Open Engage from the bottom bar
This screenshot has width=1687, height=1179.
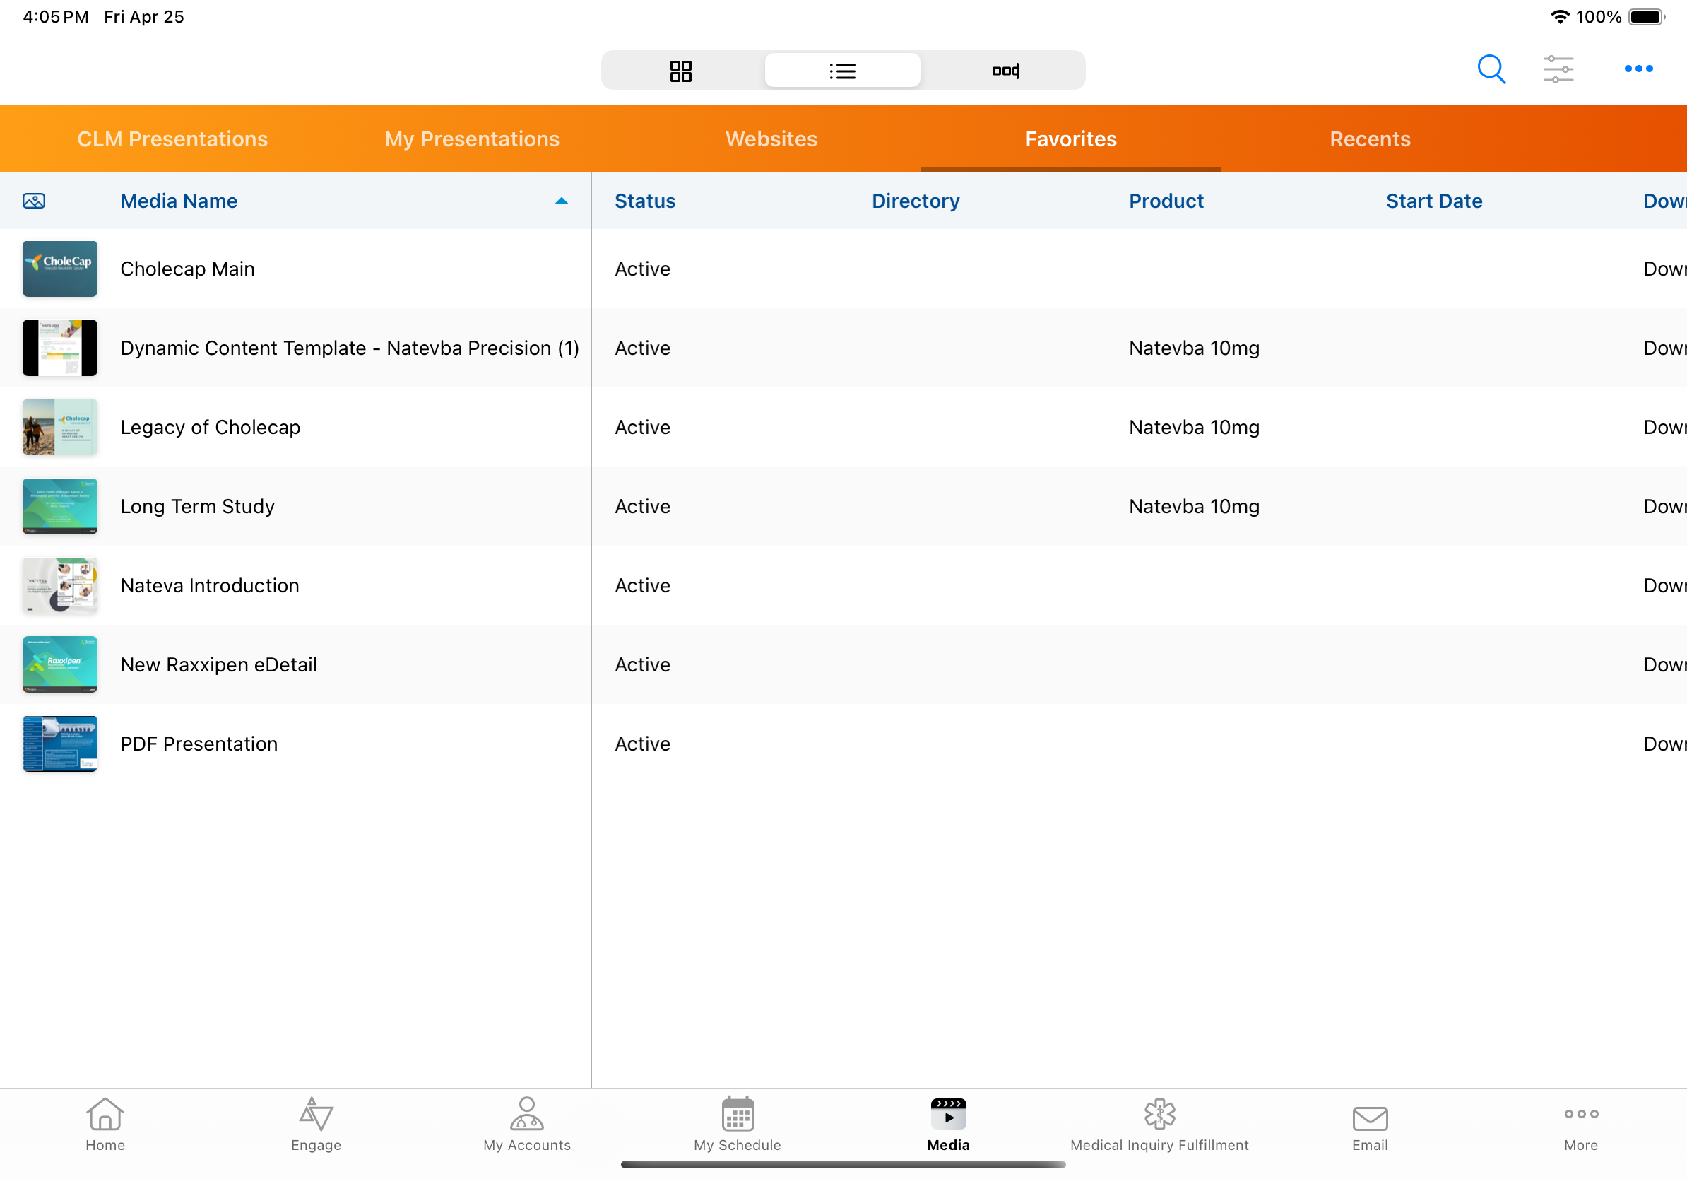(316, 1123)
